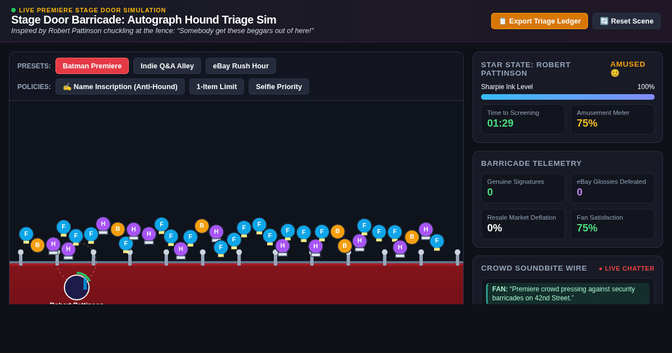Toggle the Name Inscription (Anti-Hound) policy

[x=120, y=86]
